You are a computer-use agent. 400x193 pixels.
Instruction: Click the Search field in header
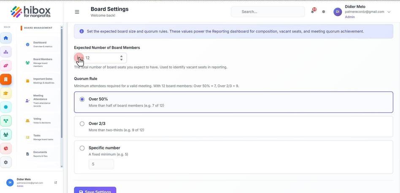(268, 12)
